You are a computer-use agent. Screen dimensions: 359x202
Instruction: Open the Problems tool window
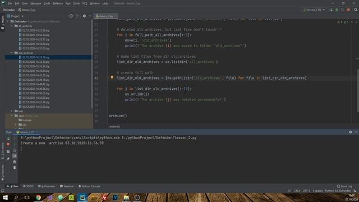47,186
